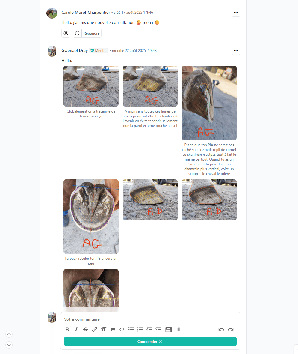Screen dimensions: 298x354
Task: Submit comment with Commenter button
Action: click(150, 341)
